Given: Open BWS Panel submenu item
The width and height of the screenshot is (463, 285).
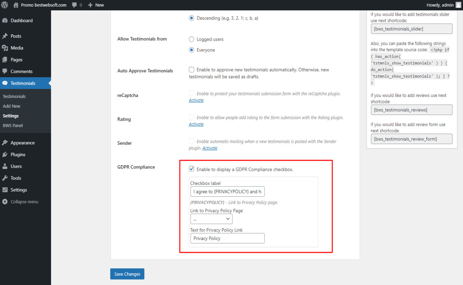Looking at the screenshot, I should (x=13, y=125).
